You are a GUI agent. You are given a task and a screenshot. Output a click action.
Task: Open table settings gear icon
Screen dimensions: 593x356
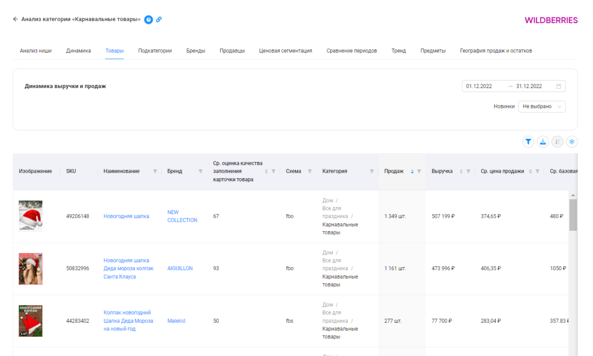click(572, 142)
